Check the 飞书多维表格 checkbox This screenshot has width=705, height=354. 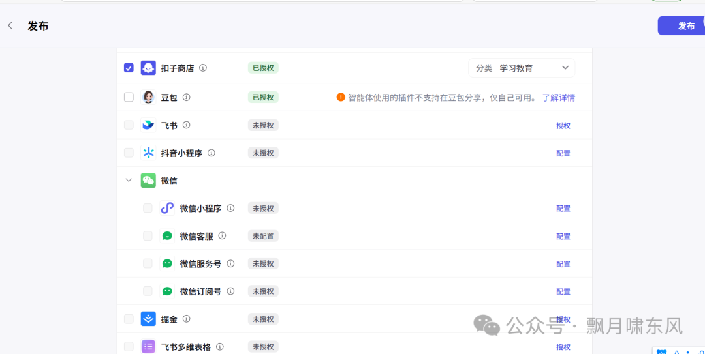tap(129, 347)
